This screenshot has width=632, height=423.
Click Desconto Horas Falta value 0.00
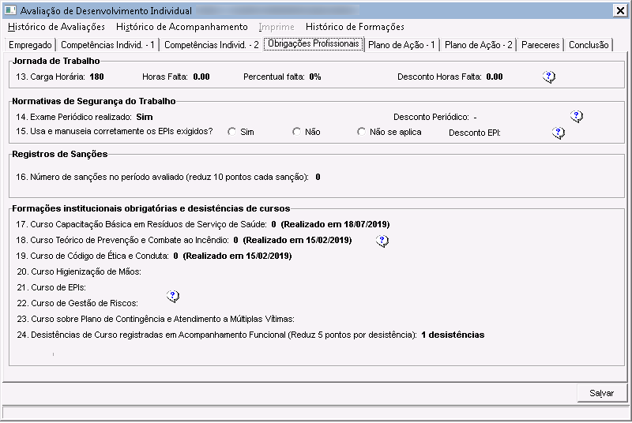pos(495,77)
